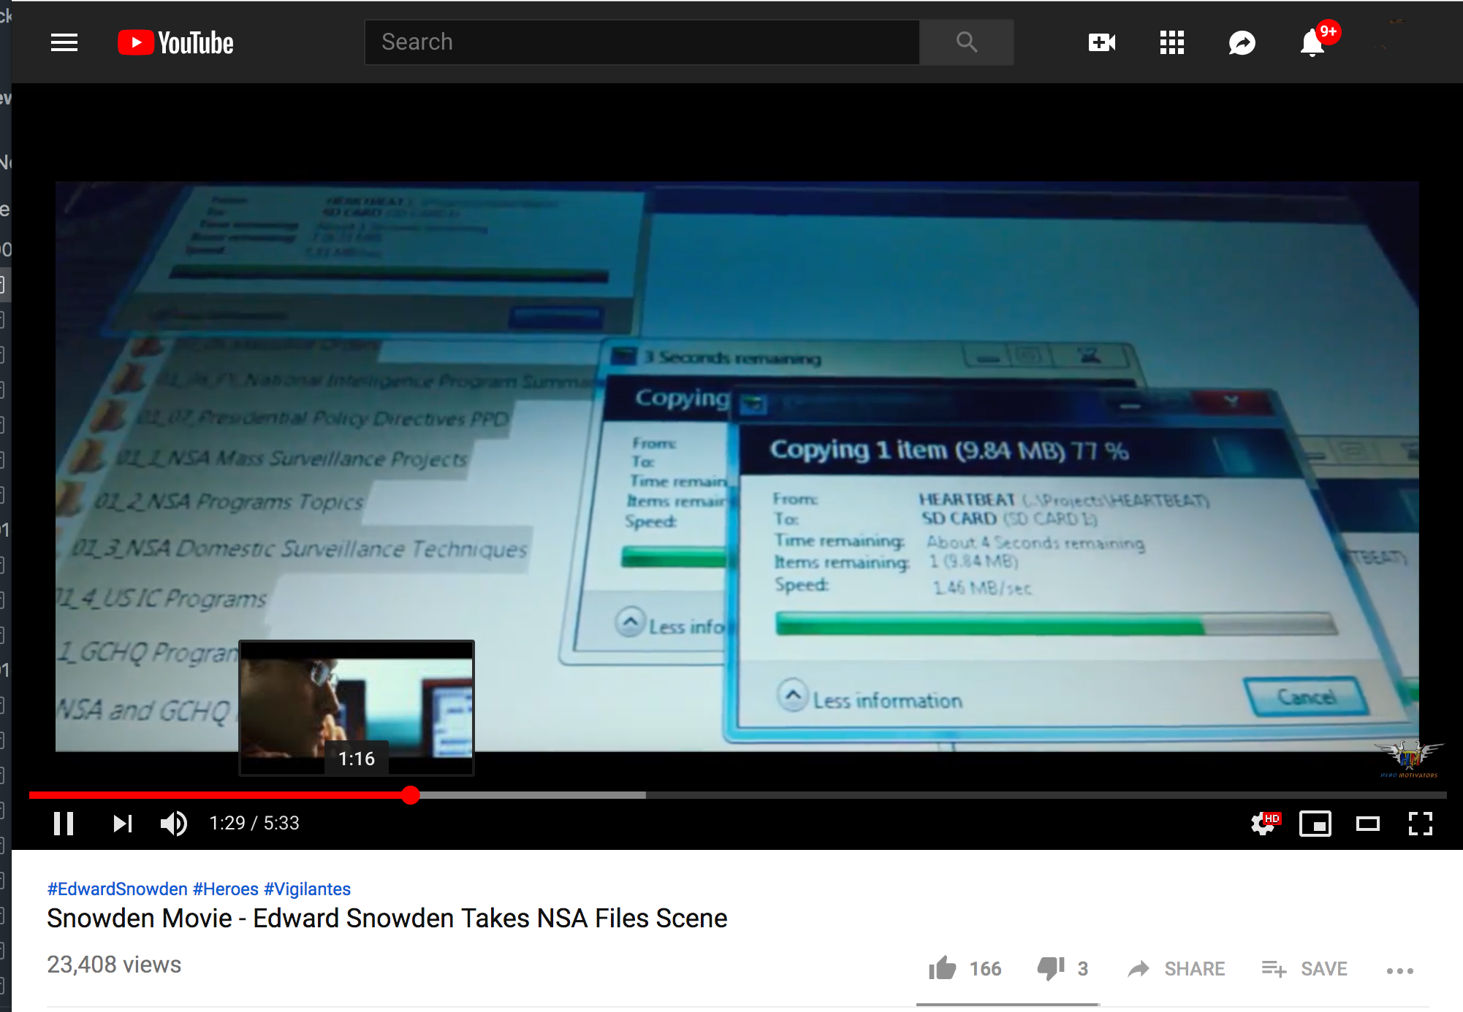Open the notifications bell
This screenshot has height=1012, width=1463.
[x=1312, y=42]
